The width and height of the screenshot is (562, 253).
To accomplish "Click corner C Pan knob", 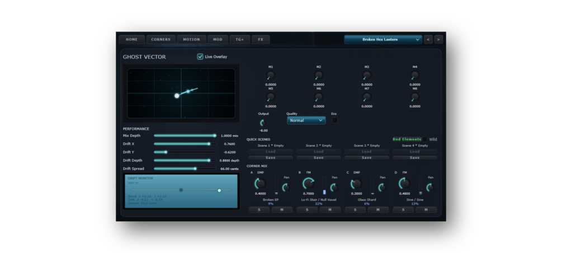I will click(x=382, y=188).
